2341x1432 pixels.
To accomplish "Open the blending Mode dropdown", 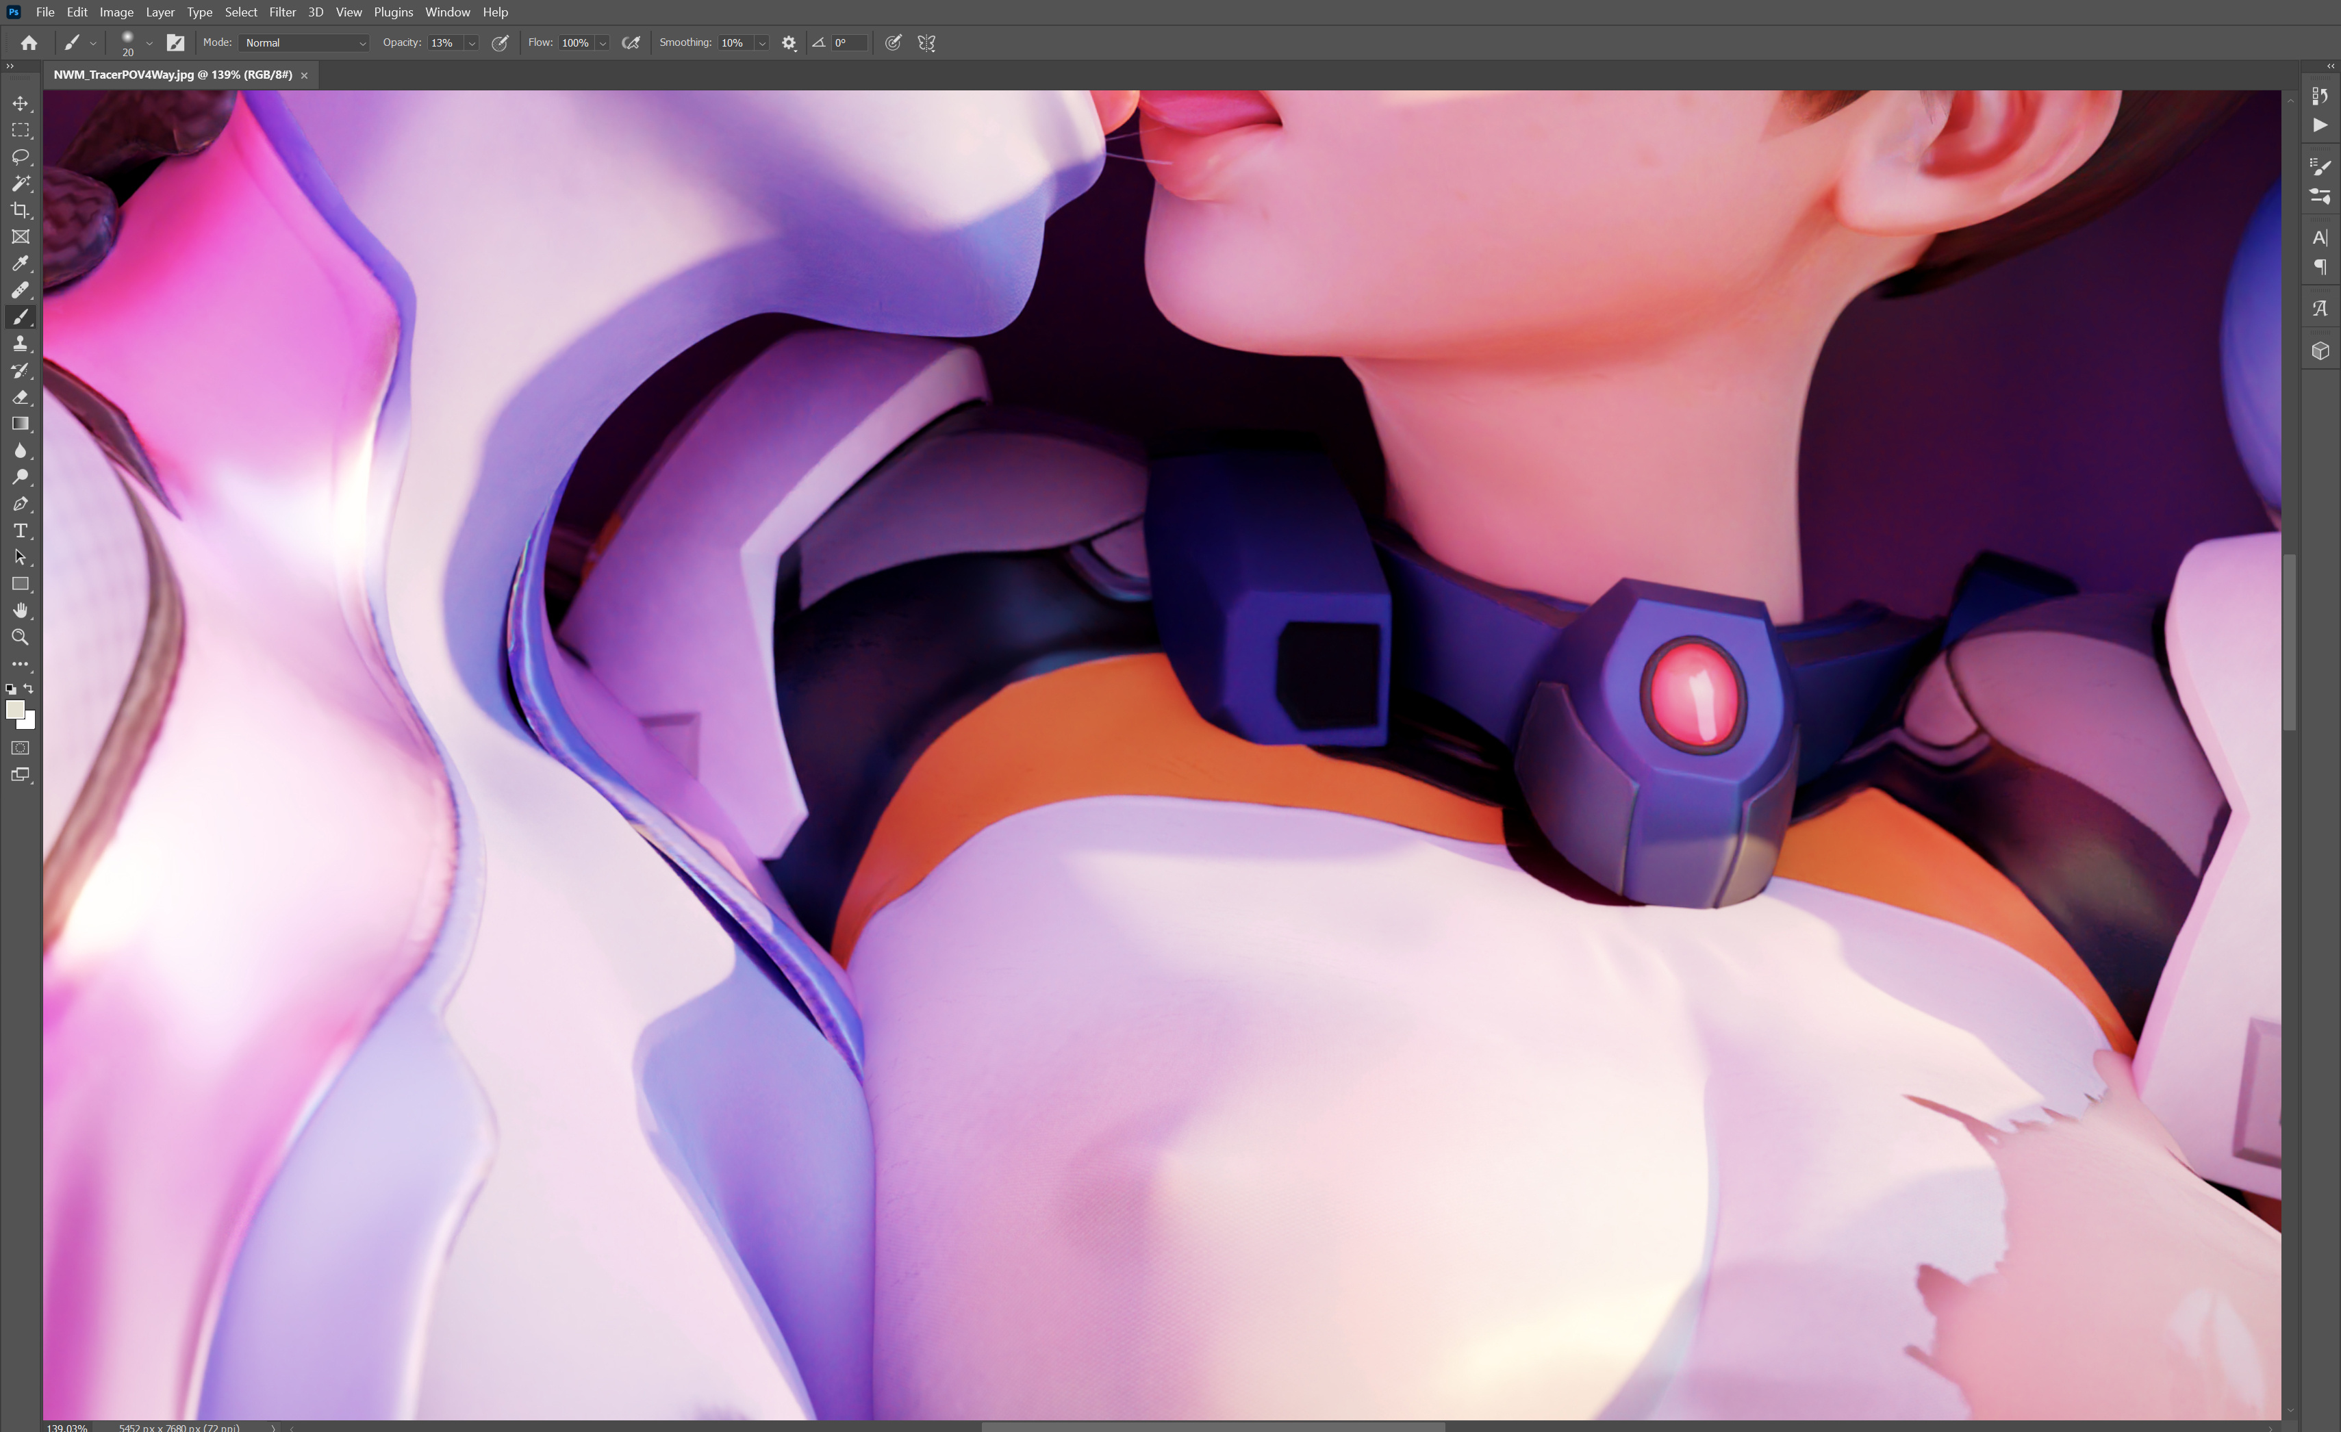I will 304,42.
